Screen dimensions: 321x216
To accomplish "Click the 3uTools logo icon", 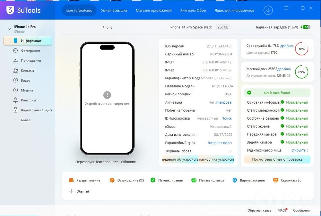I will [x=10, y=10].
